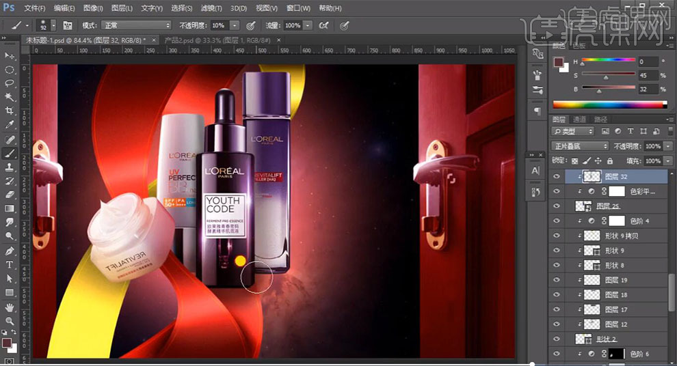This screenshot has width=677, height=366.
Task: Select the Brush tool in toolbox
Action: pyautogui.click(x=9, y=154)
